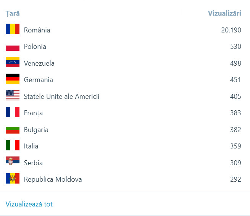Click the Moldova flag icon
250x216 pixels.
coord(13,179)
